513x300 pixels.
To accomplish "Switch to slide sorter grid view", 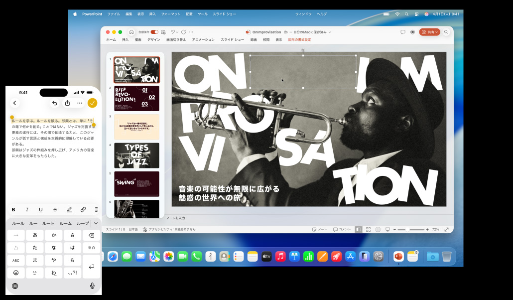I will click(x=368, y=229).
